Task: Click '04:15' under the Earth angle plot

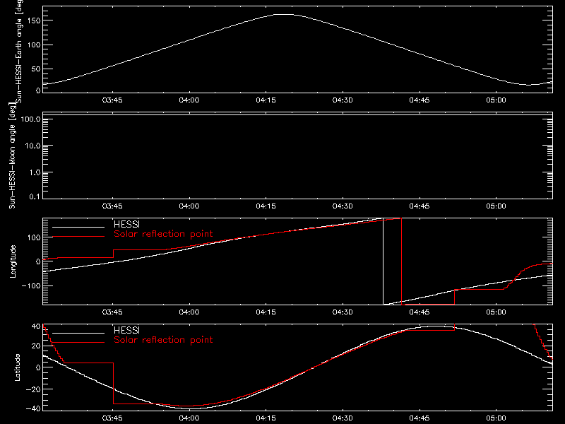Action: [x=266, y=100]
